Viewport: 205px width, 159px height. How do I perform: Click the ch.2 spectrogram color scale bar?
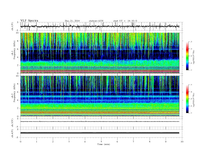187,99
